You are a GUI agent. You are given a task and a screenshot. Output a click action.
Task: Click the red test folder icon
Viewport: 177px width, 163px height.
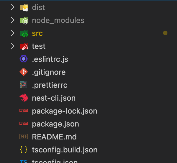[x=24, y=46]
